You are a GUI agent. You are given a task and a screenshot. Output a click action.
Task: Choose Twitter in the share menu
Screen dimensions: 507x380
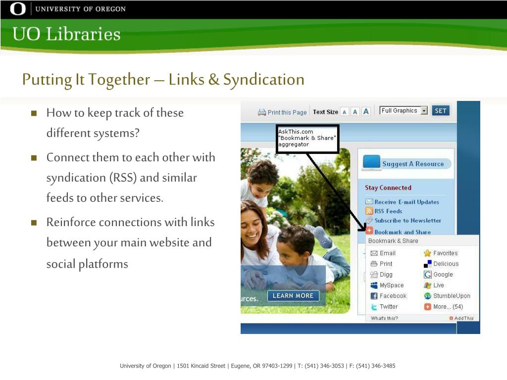(x=388, y=307)
